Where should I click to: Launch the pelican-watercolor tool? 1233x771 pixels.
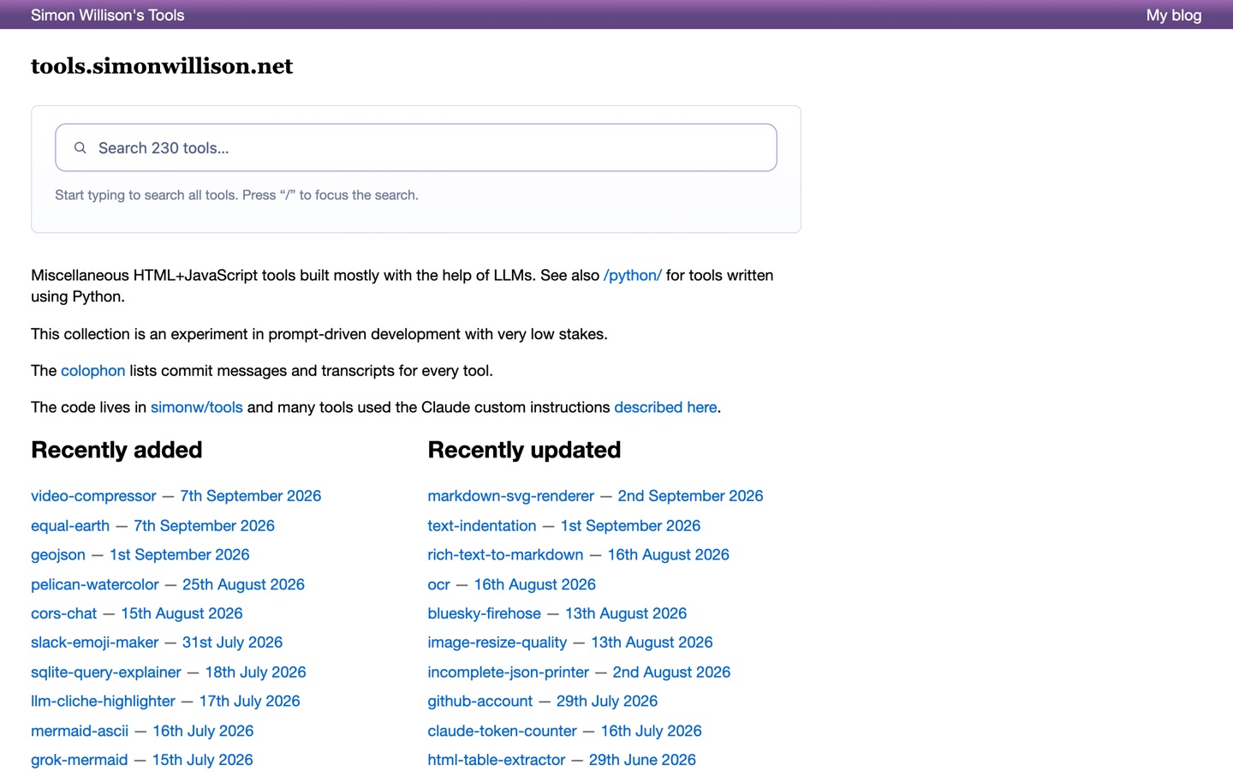(95, 585)
